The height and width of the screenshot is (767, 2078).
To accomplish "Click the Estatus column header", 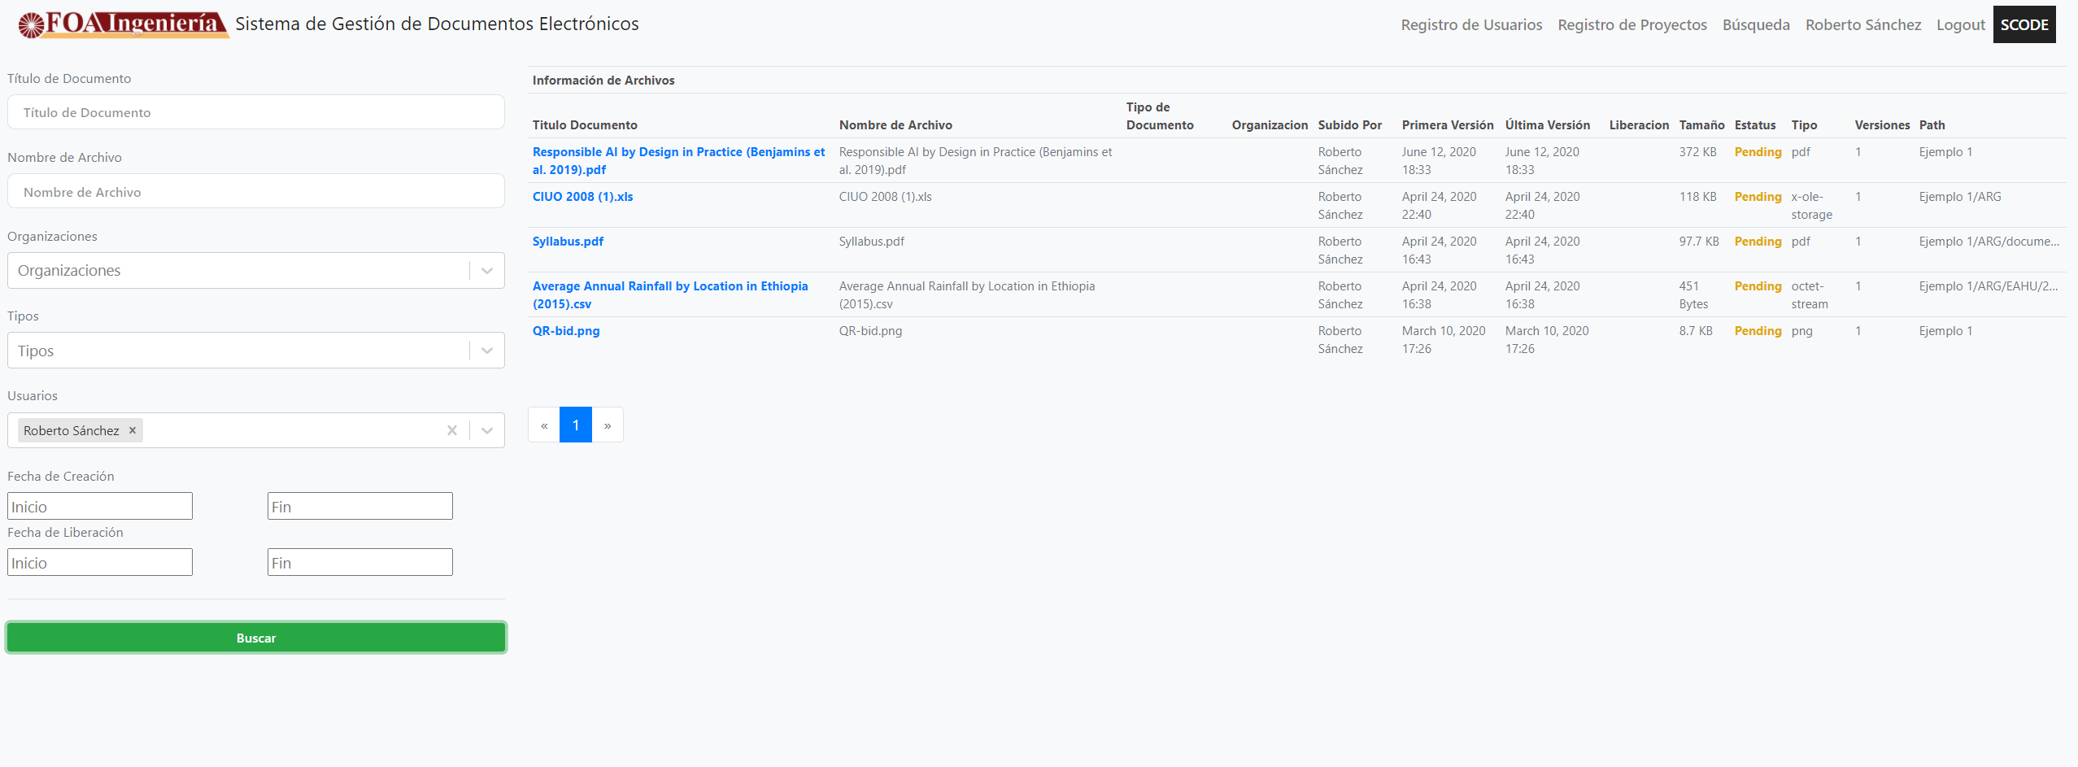I will click(1755, 125).
